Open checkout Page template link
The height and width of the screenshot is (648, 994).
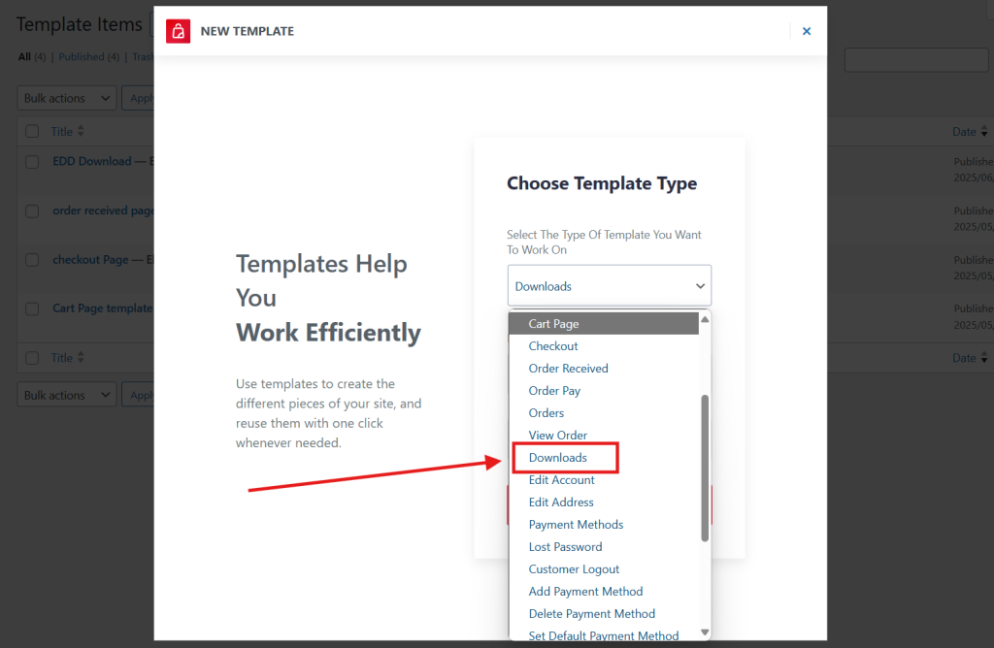(x=90, y=260)
